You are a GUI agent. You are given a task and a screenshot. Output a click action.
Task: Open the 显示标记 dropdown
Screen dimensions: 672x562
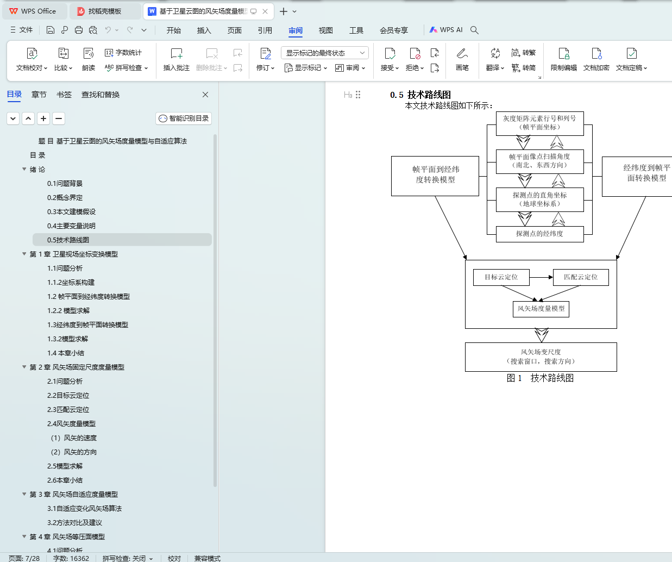(306, 68)
